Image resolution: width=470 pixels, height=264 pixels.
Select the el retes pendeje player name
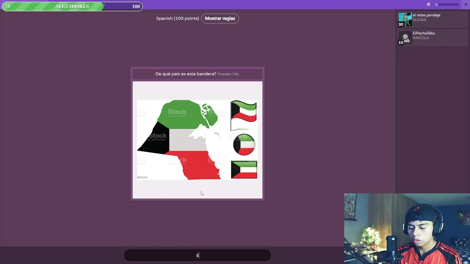click(426, 15)
